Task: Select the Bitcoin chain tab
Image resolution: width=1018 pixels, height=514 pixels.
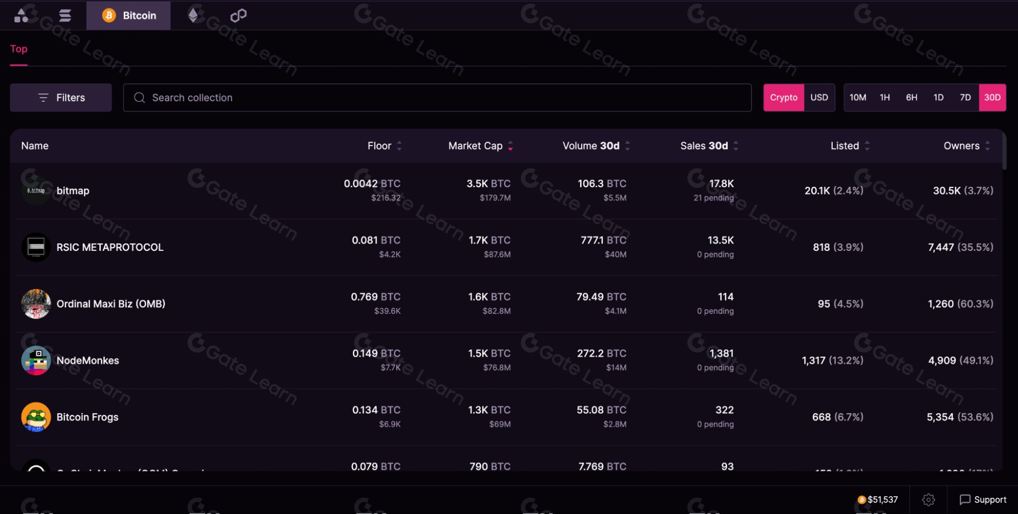Action: pos(129,16)
